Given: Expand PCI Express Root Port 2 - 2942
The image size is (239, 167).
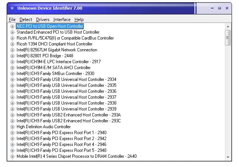Looking at the screenshot, I should pos(12,139).
